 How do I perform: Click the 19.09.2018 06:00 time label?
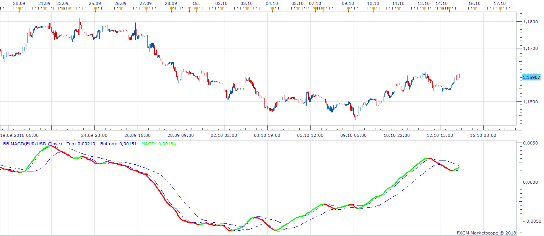click(19, 135)
